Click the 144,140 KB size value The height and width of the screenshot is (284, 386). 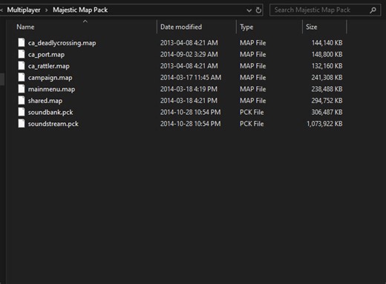pyautogui.click(x=327, y=43)
